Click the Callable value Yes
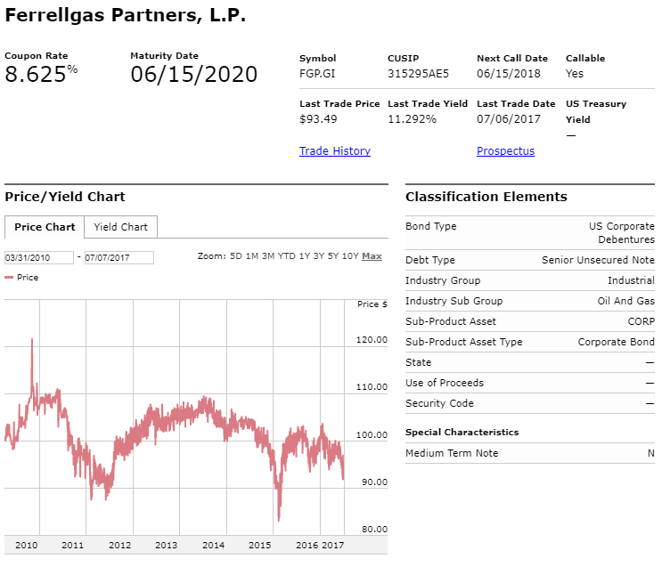The width and height of the screenshot is (662, 567). [x=575, y=74]
